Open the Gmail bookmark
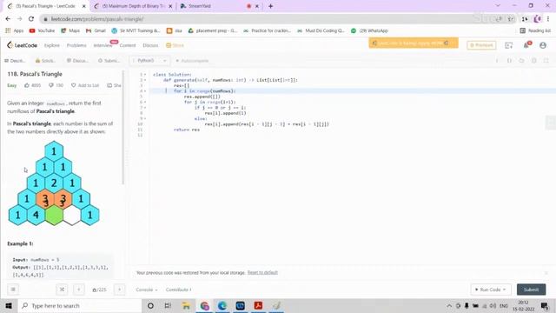 point(96,31)
